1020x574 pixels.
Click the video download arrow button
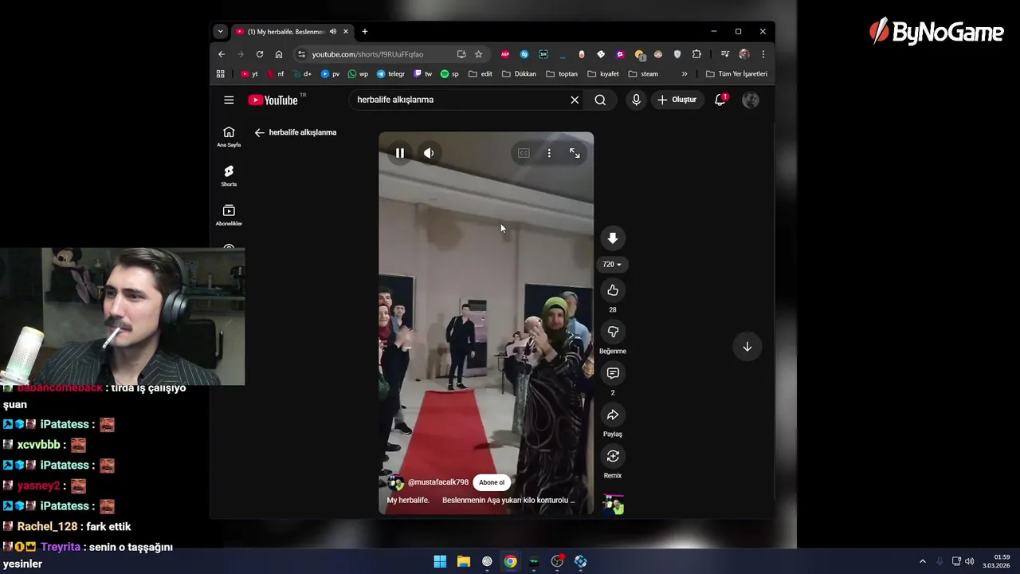coord(613,238)
